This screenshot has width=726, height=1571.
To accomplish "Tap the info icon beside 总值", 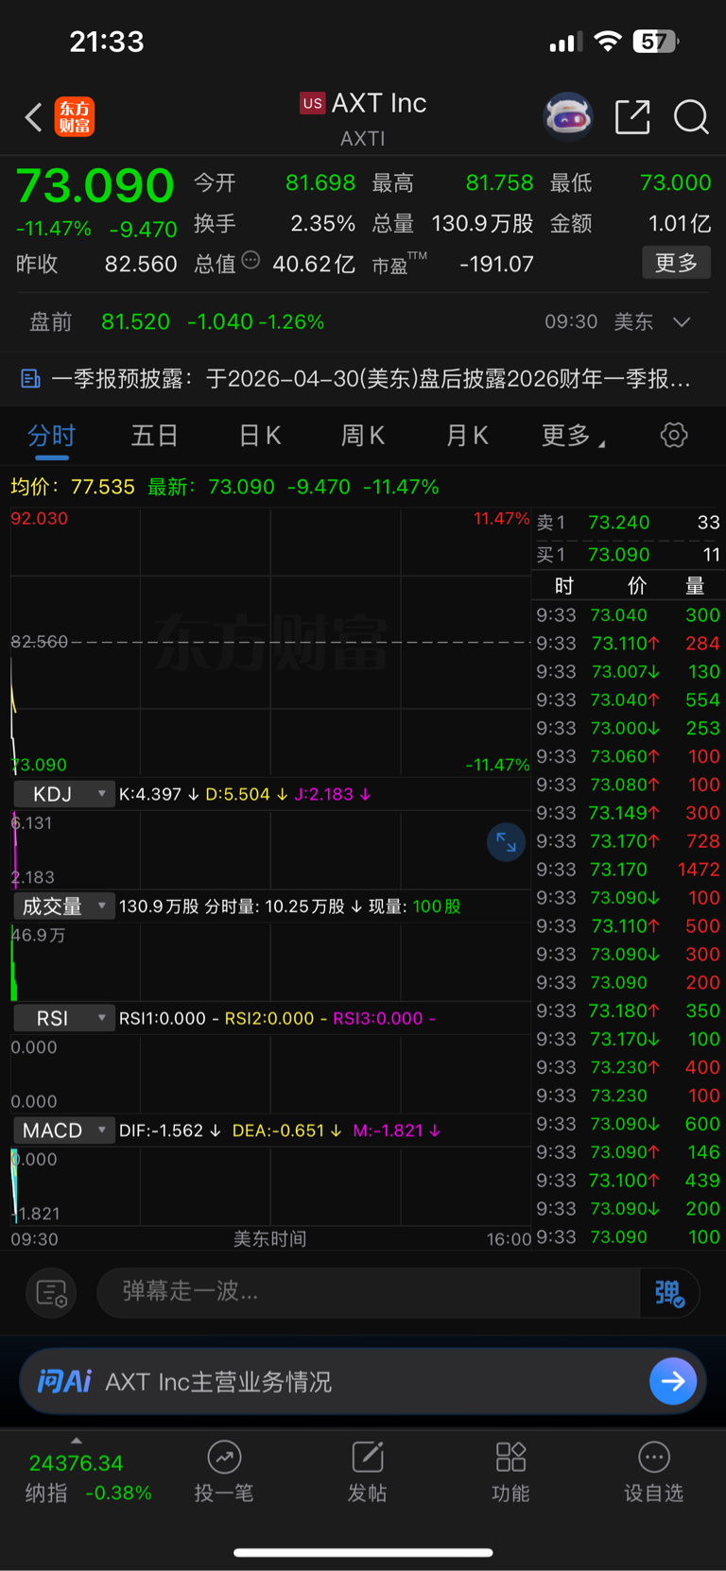I will 251,260.
